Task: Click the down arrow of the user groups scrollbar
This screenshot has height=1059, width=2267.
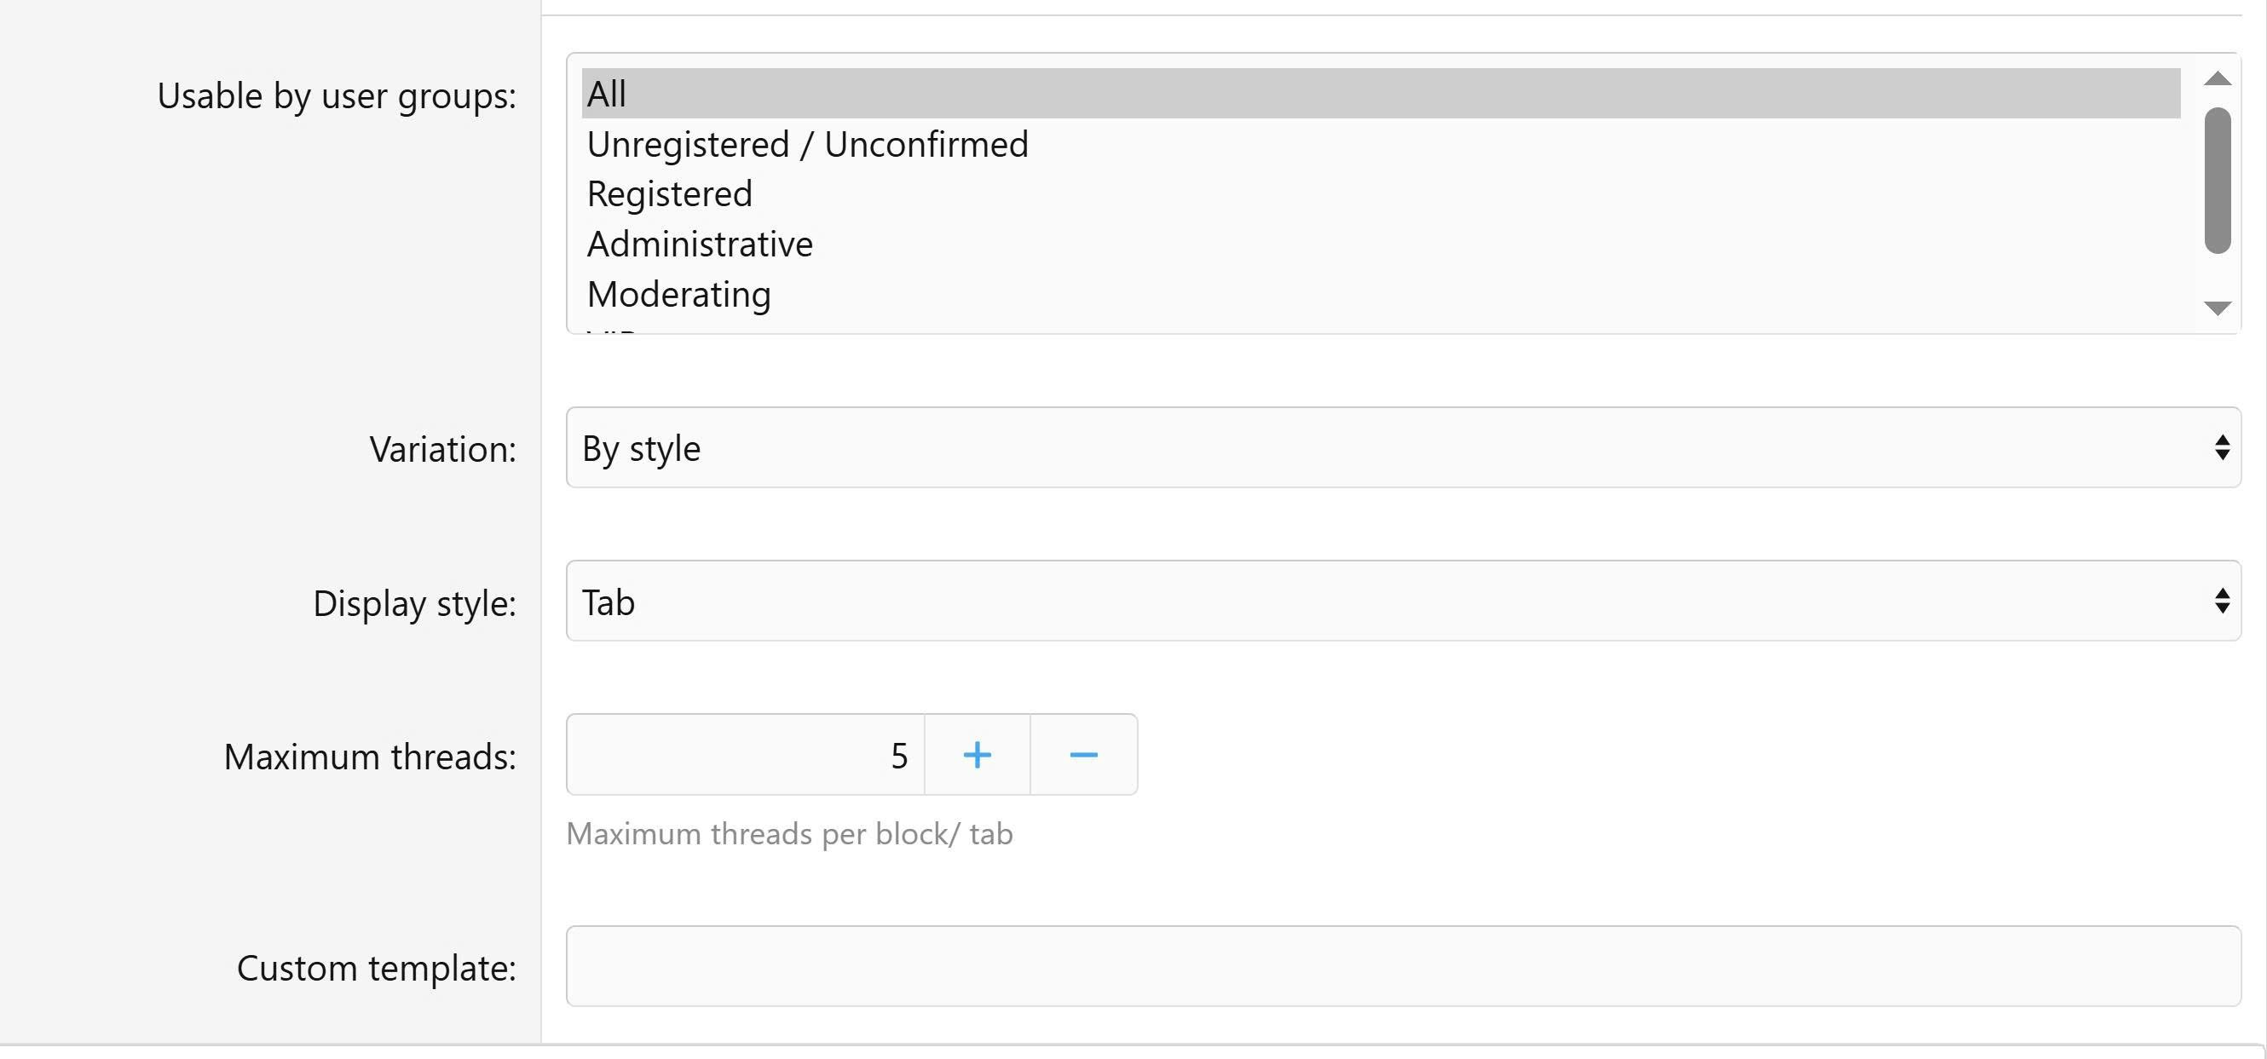Action: pos(2217,308)
